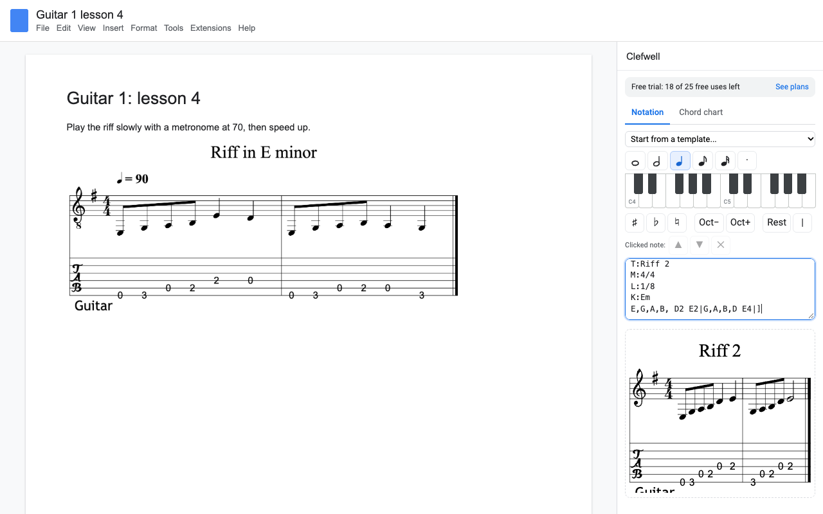This screenshot has height=514, width=823.
Task: Toggle the dotted note button
Action: click(747, 161)
